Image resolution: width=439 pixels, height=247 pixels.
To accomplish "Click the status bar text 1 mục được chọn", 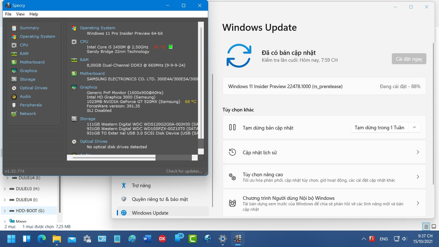I will pos(38,226).
